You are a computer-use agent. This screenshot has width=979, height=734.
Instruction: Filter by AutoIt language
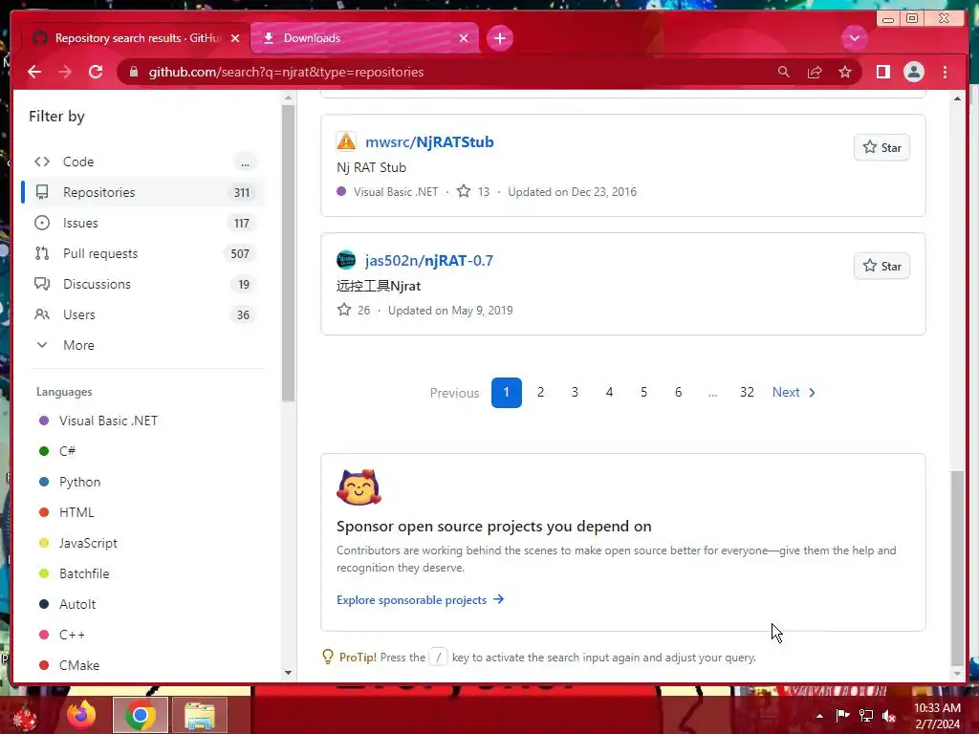tap(77, 604)
